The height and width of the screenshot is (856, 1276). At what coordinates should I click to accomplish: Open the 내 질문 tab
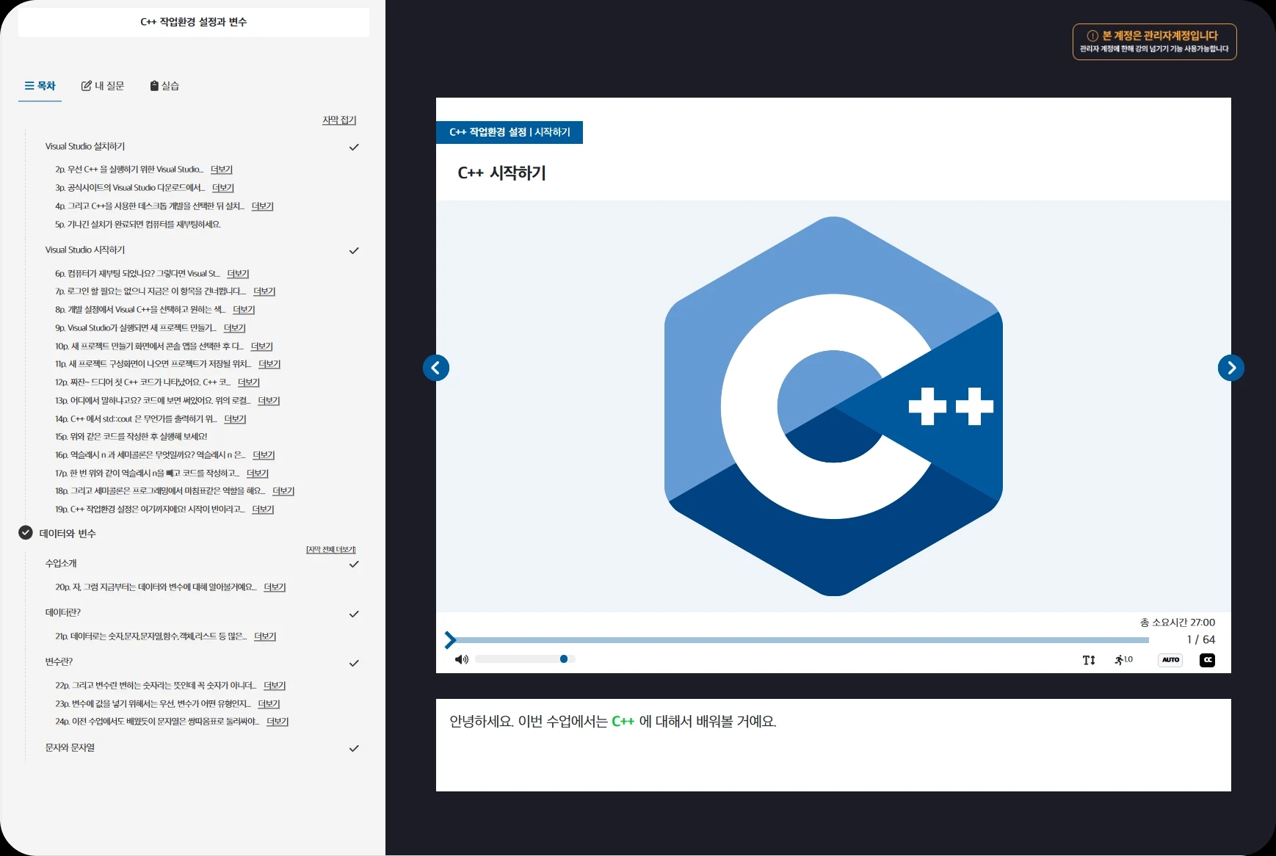pyautogui.click(x=103, y=86)
